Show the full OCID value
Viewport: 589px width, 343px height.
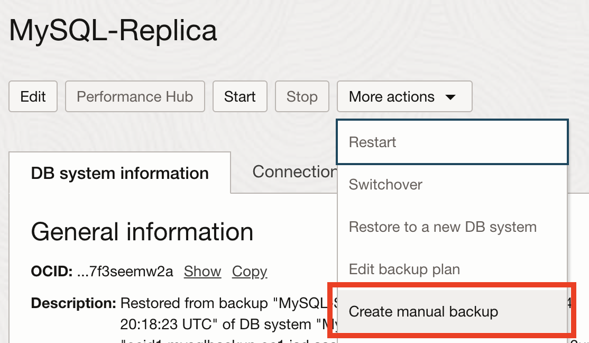point(203,271)
